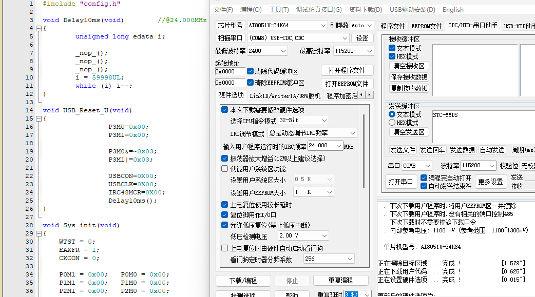Open the 设置用户EEPROM大小 dropdown
The width and height of the screenshot is (535, 297).
pos(313,192)
